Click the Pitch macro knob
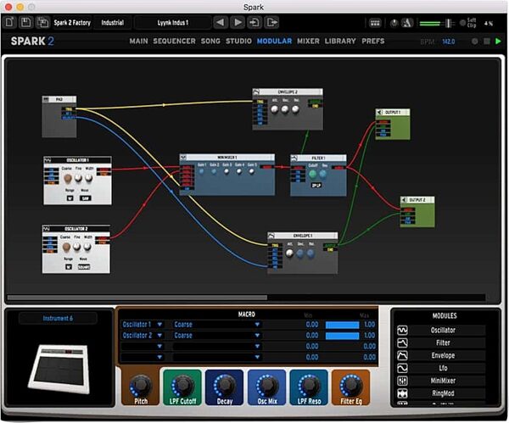509x423 pixels. click(141, 384)
